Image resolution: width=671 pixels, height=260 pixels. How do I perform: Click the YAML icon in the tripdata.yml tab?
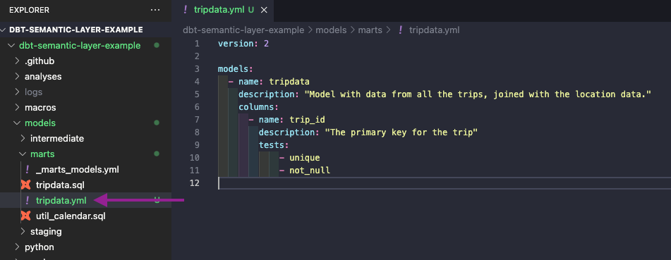[185, 10]
